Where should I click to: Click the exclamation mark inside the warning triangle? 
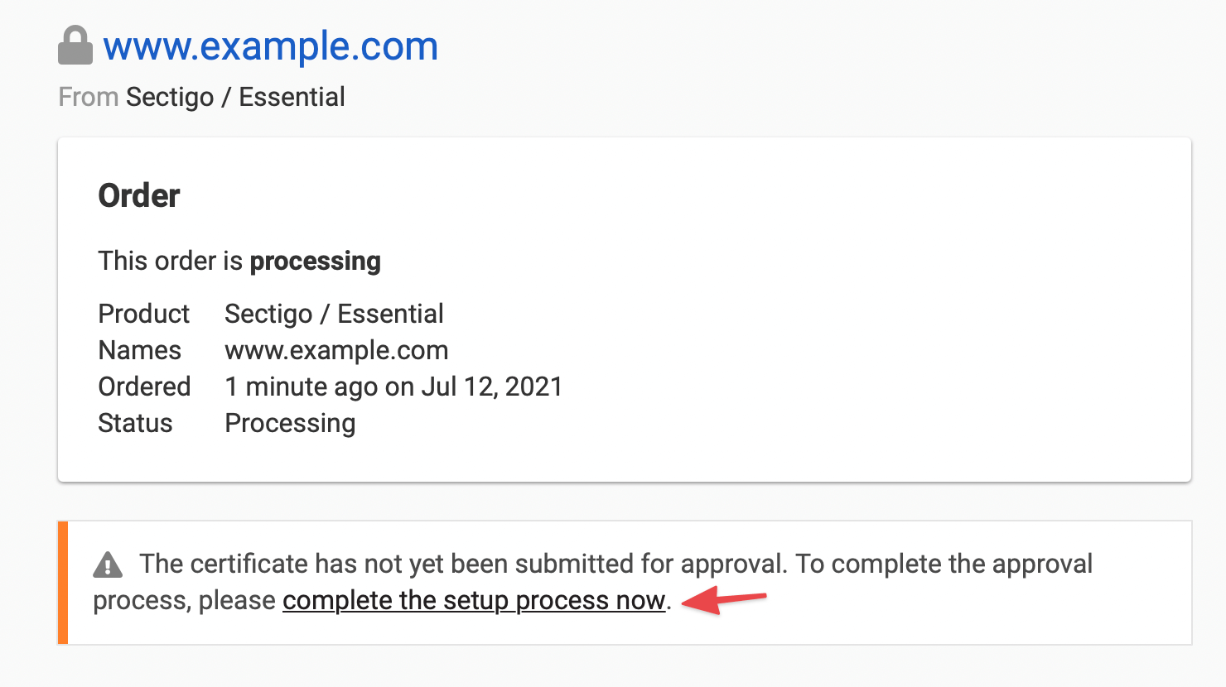tap(106, 566)
